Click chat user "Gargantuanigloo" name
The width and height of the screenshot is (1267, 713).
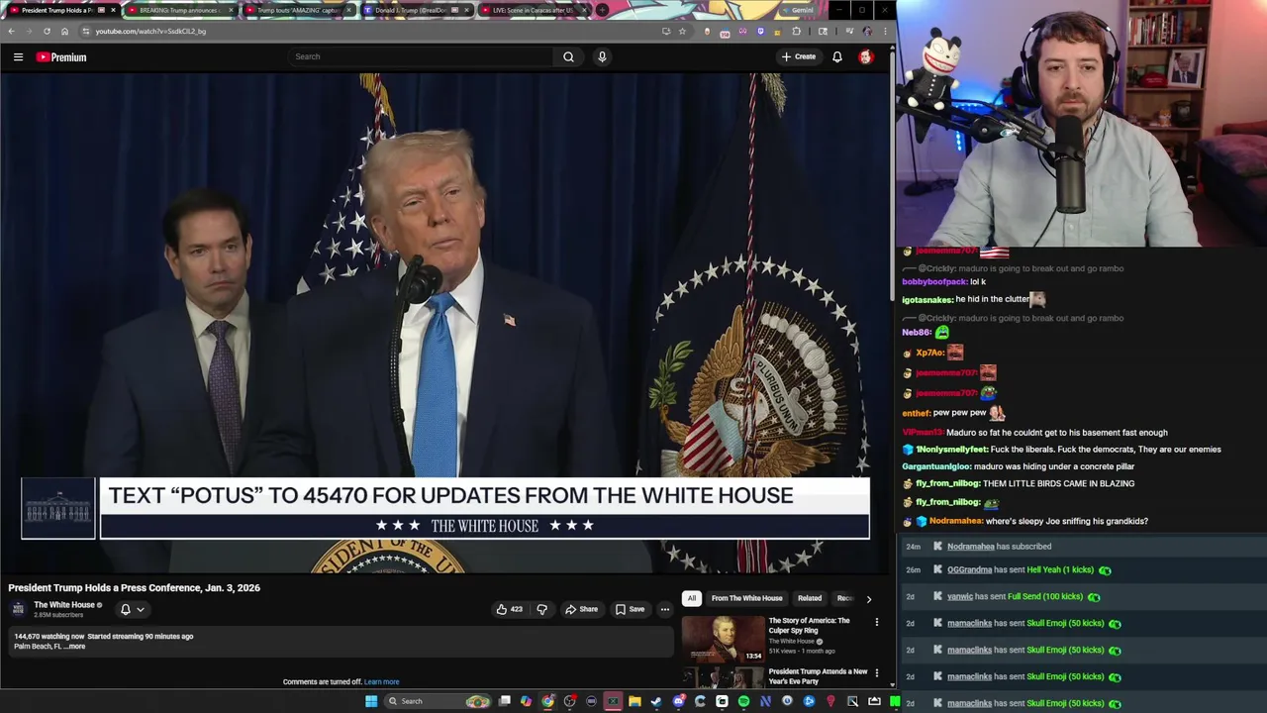(x=936, y=466)
